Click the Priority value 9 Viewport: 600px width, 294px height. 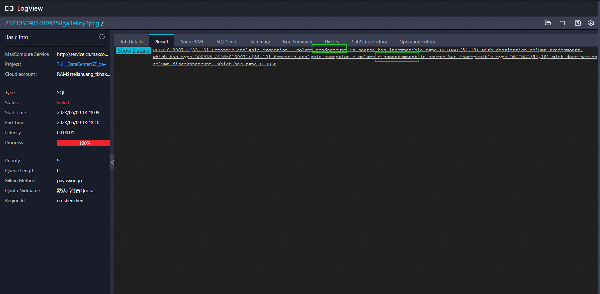(58, 160)
